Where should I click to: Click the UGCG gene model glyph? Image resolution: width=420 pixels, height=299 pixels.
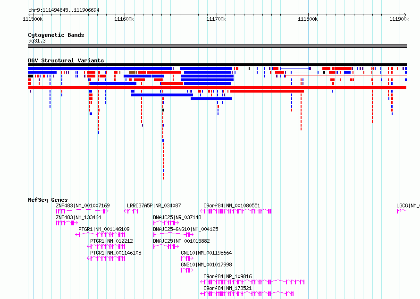[402, 211]
